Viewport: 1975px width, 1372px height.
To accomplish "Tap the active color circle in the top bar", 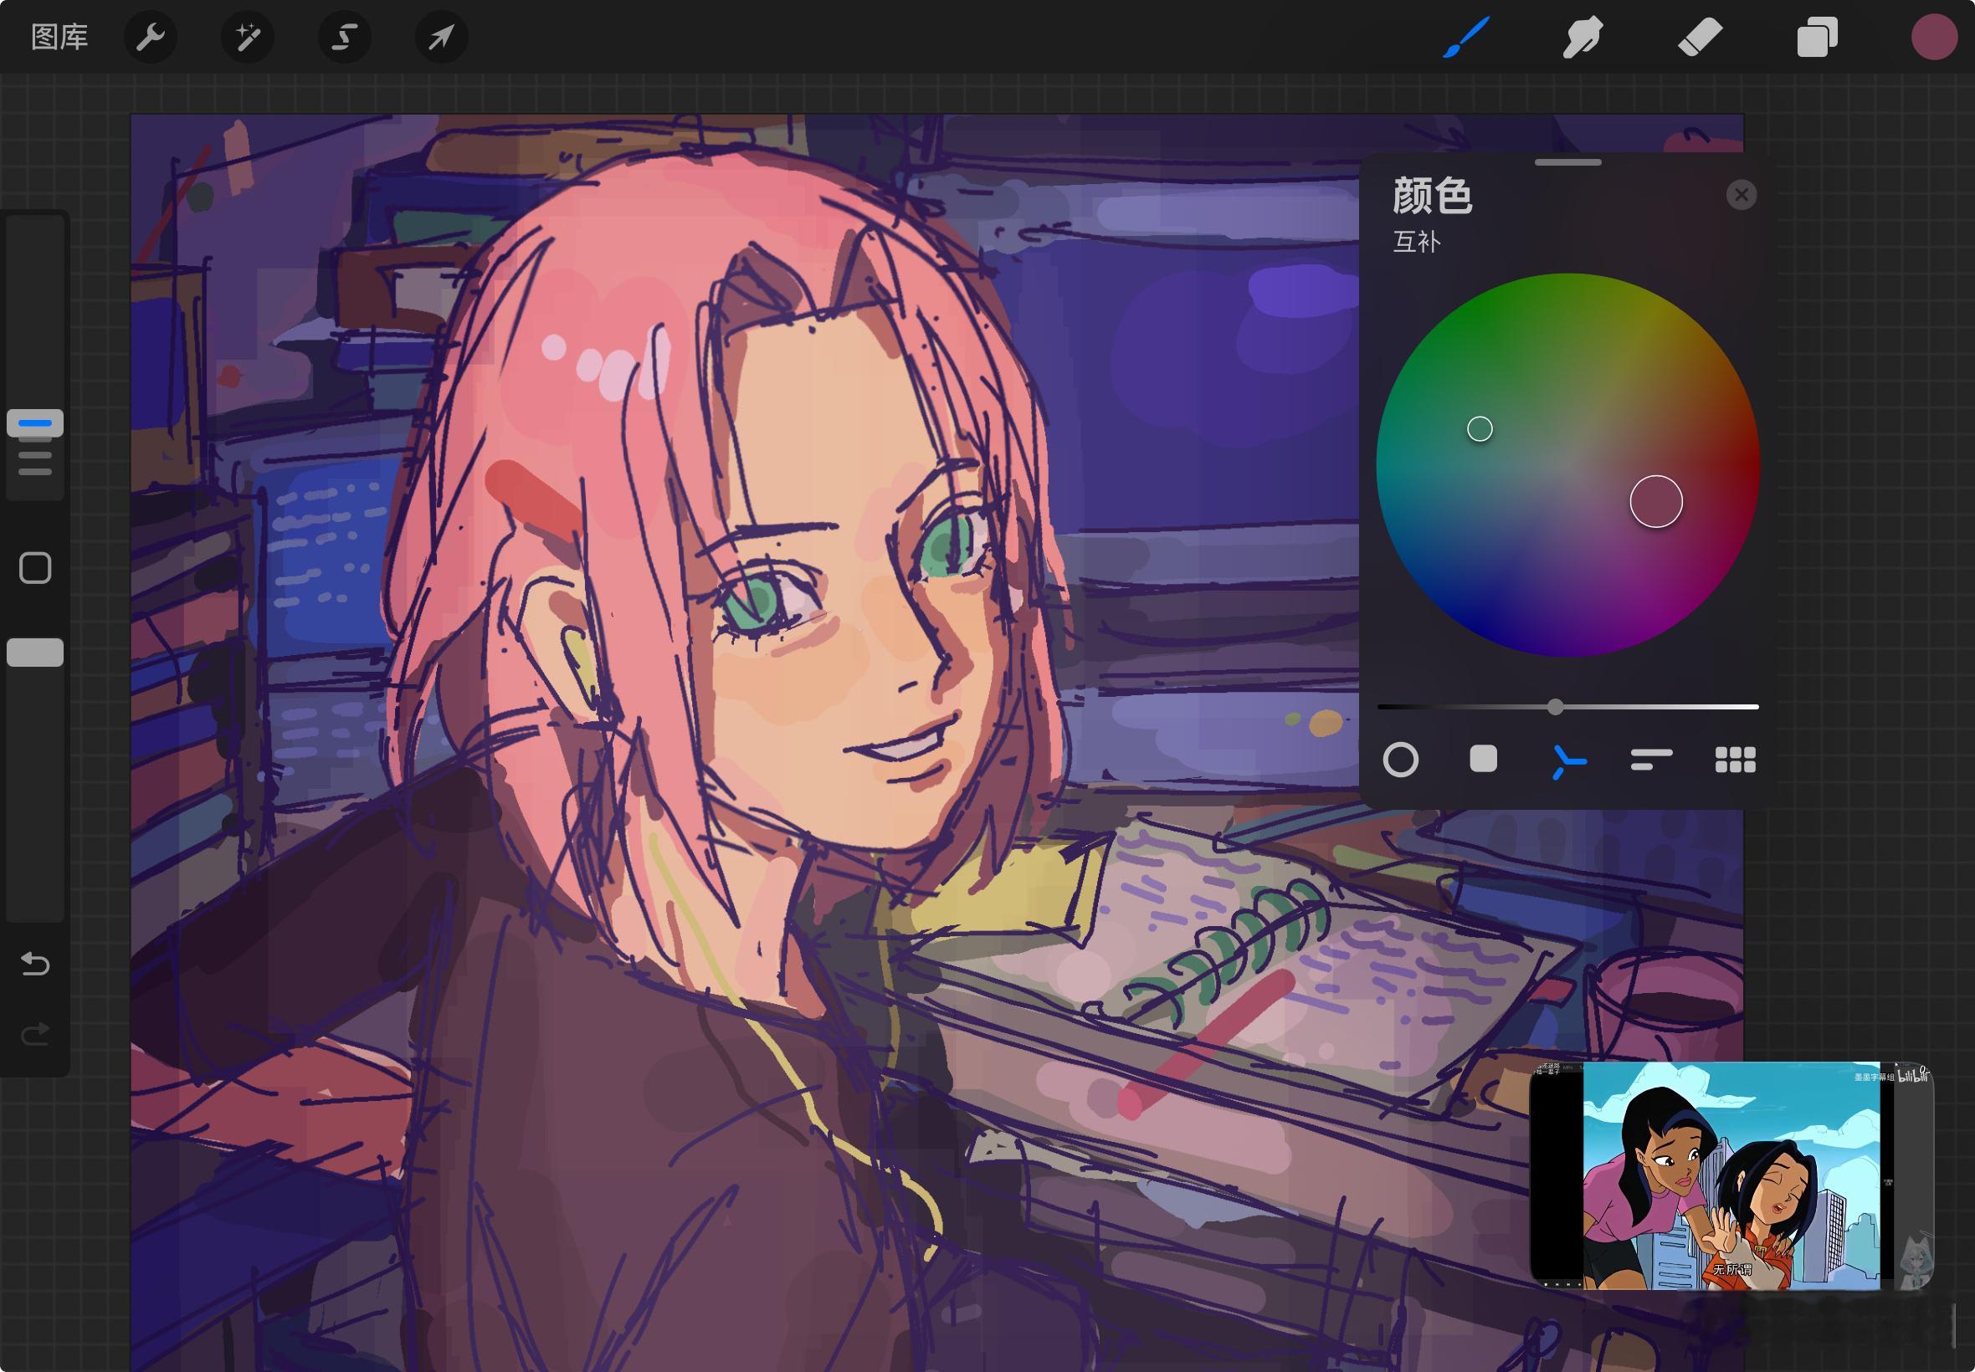I will [1934, 37].
